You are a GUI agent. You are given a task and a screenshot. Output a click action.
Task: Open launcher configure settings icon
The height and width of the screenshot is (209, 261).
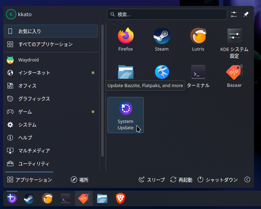[x=234, y=14]
